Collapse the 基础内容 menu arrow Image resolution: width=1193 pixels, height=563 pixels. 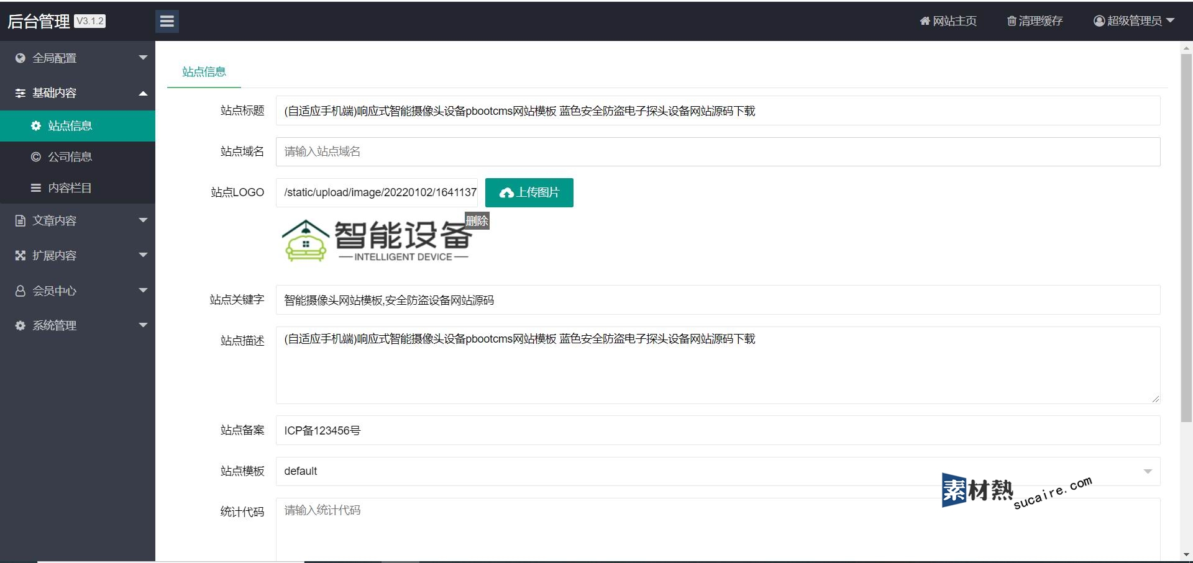143,93
